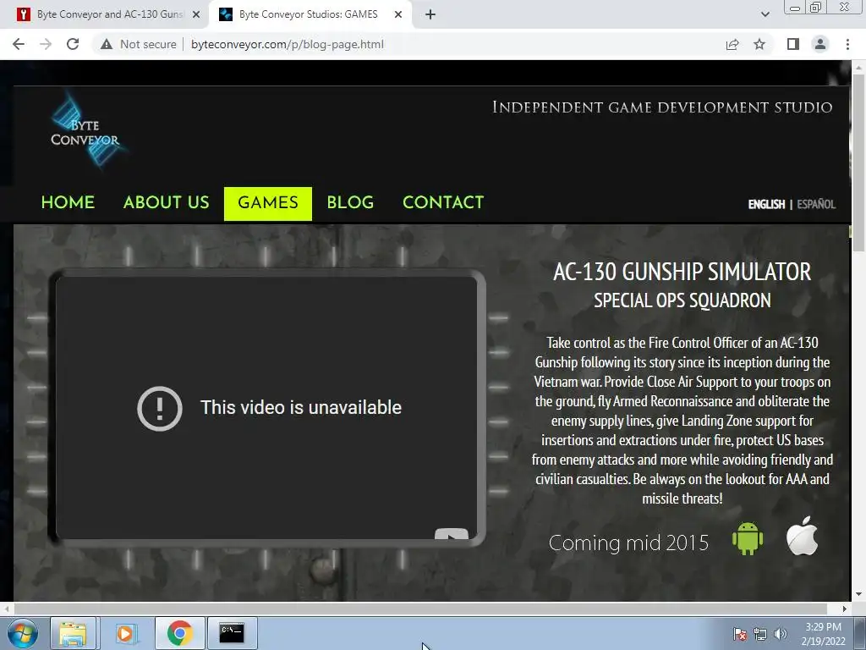Viewport: 866px width, 650px height.
Task: Share this page via the share icon
Action: pyautogui.click(x=732, y=44)
